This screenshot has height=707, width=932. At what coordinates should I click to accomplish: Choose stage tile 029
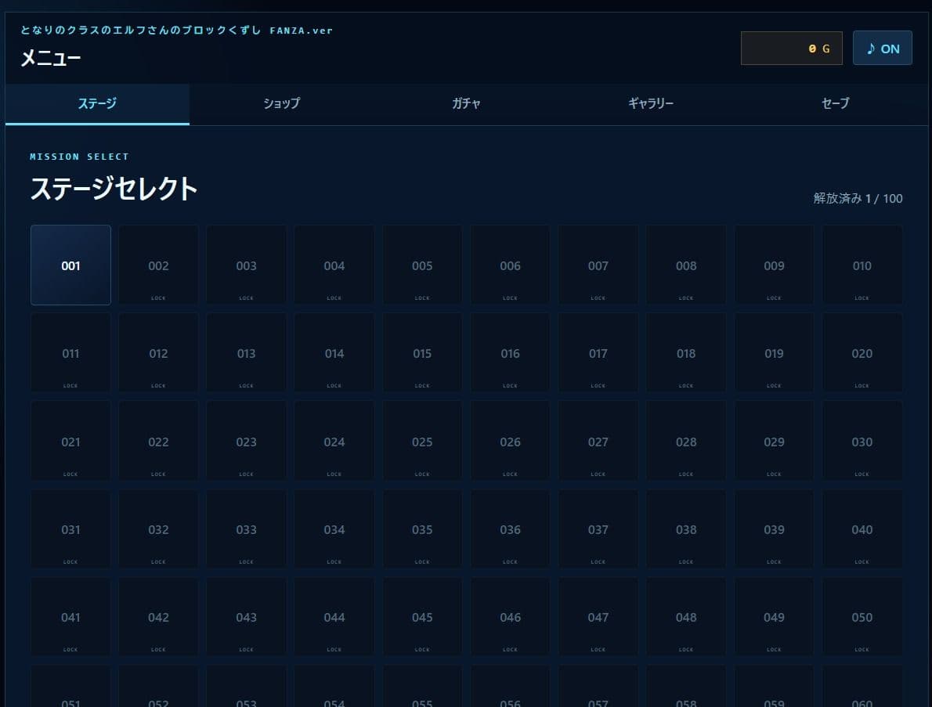[x=775, y=441]
